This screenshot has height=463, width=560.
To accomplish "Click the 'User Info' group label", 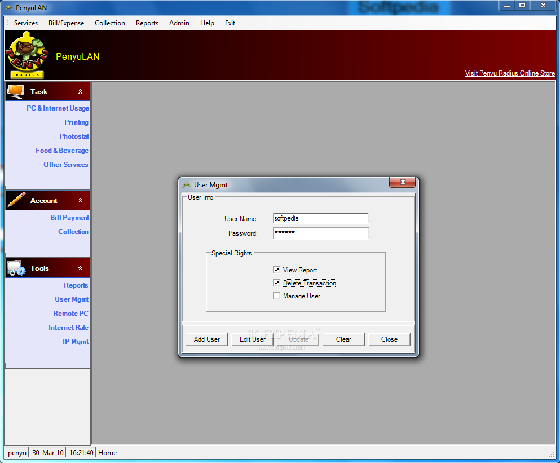I will click(200, 197).
